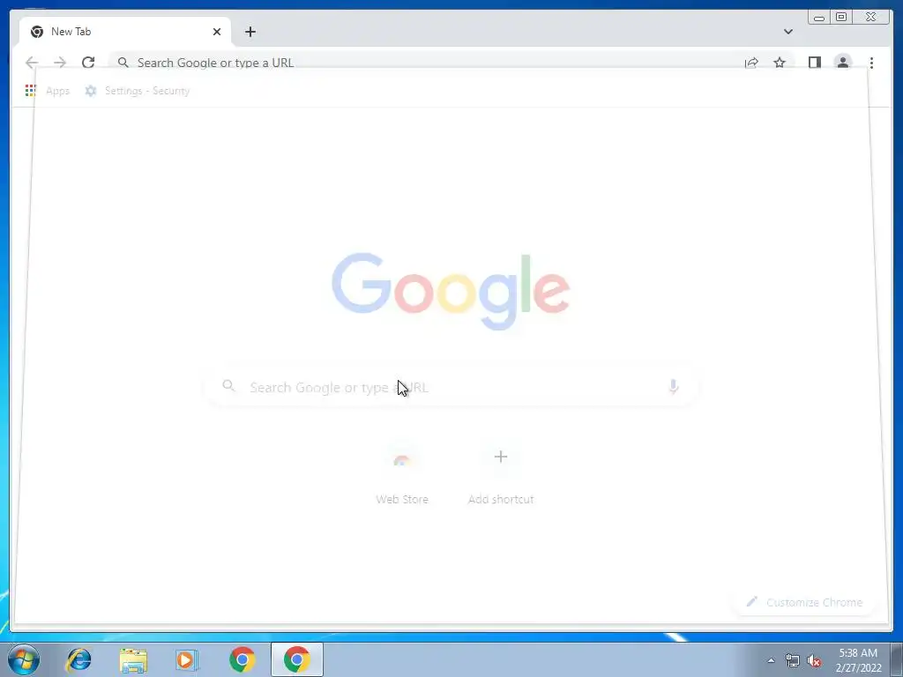Open the clock showing 5:38 AM
The image size is (903, 677).
[x=858, y=659]
